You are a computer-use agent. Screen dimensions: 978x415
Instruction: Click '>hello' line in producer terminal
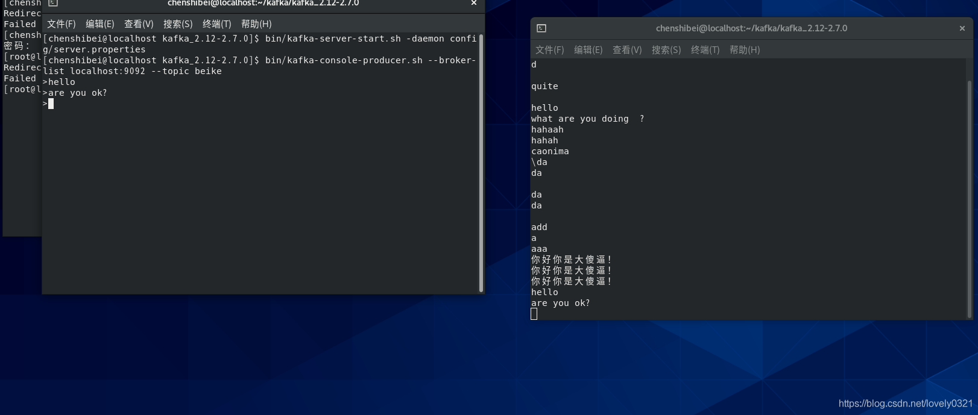click(59, 82)
